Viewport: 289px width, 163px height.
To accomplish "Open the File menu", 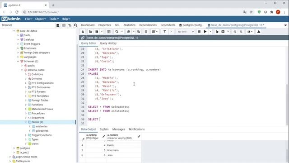I will coord(28,19).
